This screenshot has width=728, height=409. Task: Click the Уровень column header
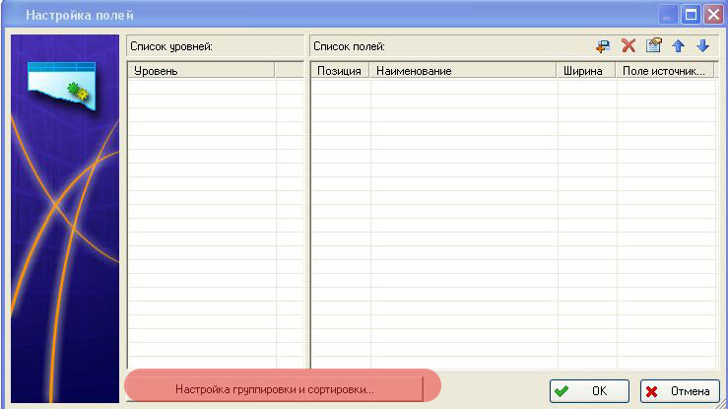(201, 71)
